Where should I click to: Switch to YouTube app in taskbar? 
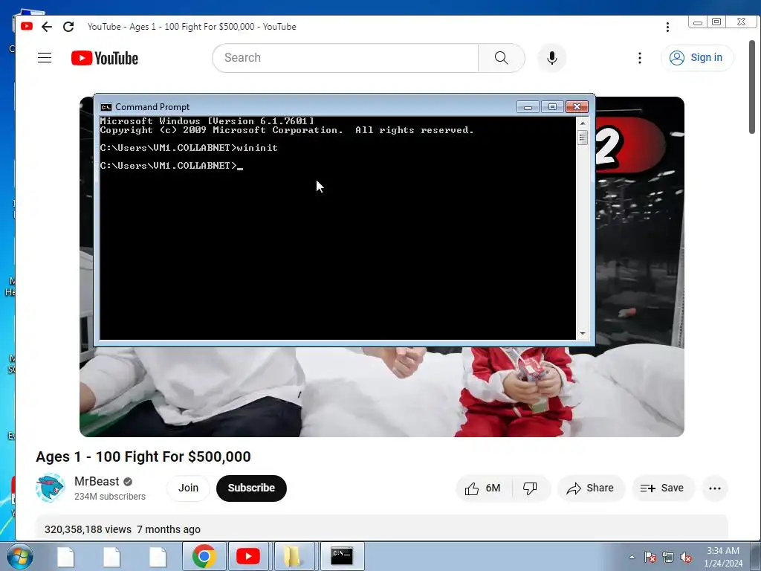(248, 556)
